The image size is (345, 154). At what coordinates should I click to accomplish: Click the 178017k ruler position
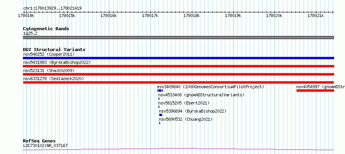pyautogui.click(x=150, y=16)
